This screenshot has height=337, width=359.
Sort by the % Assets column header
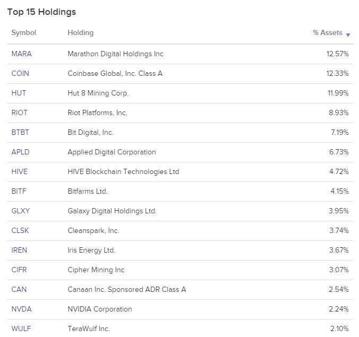(328, 32)
